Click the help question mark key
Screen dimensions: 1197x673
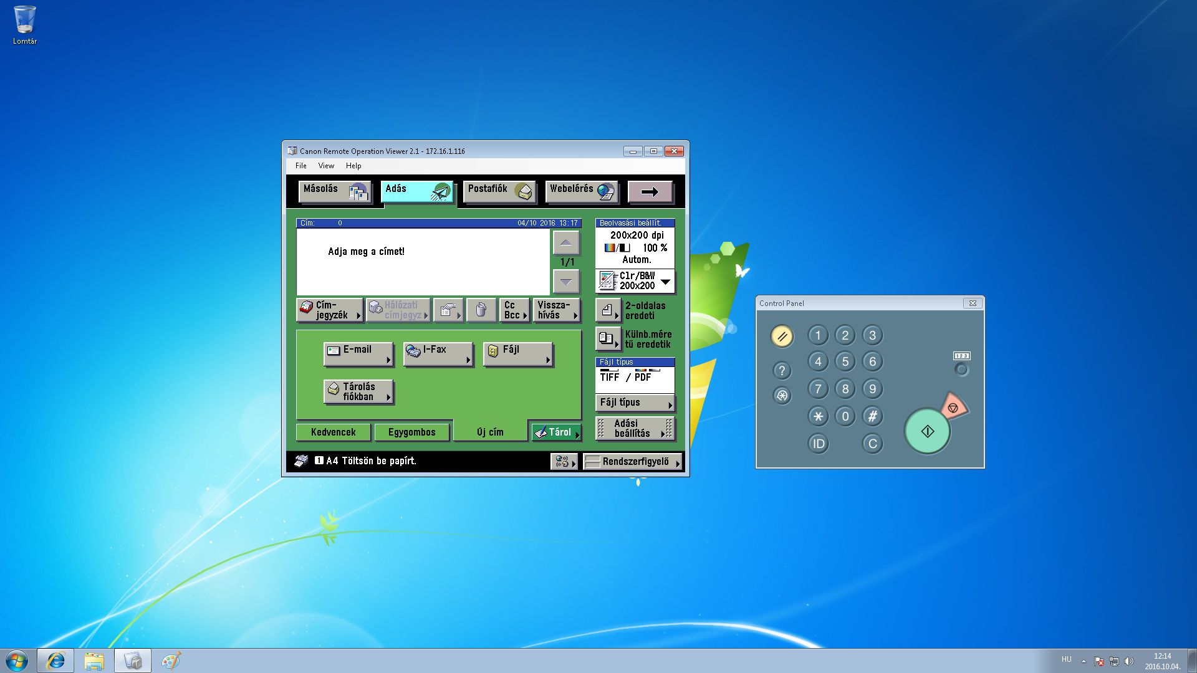tap(782, 371)
